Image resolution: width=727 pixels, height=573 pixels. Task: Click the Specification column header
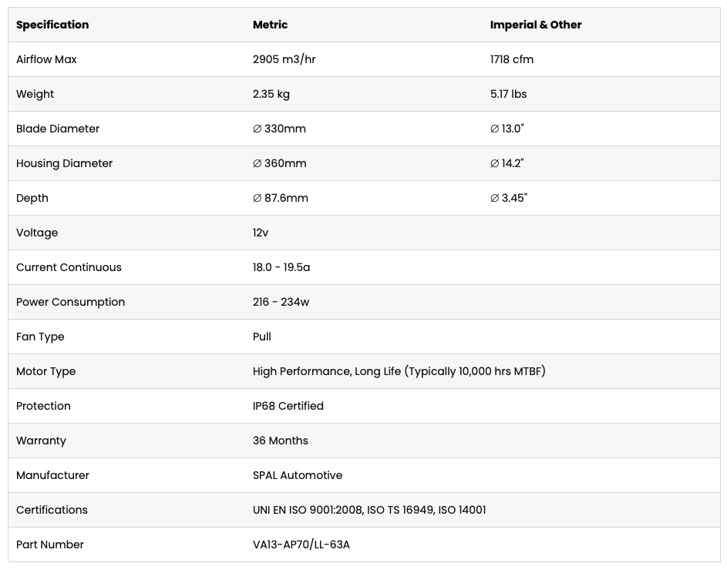(x=52, y=25)
